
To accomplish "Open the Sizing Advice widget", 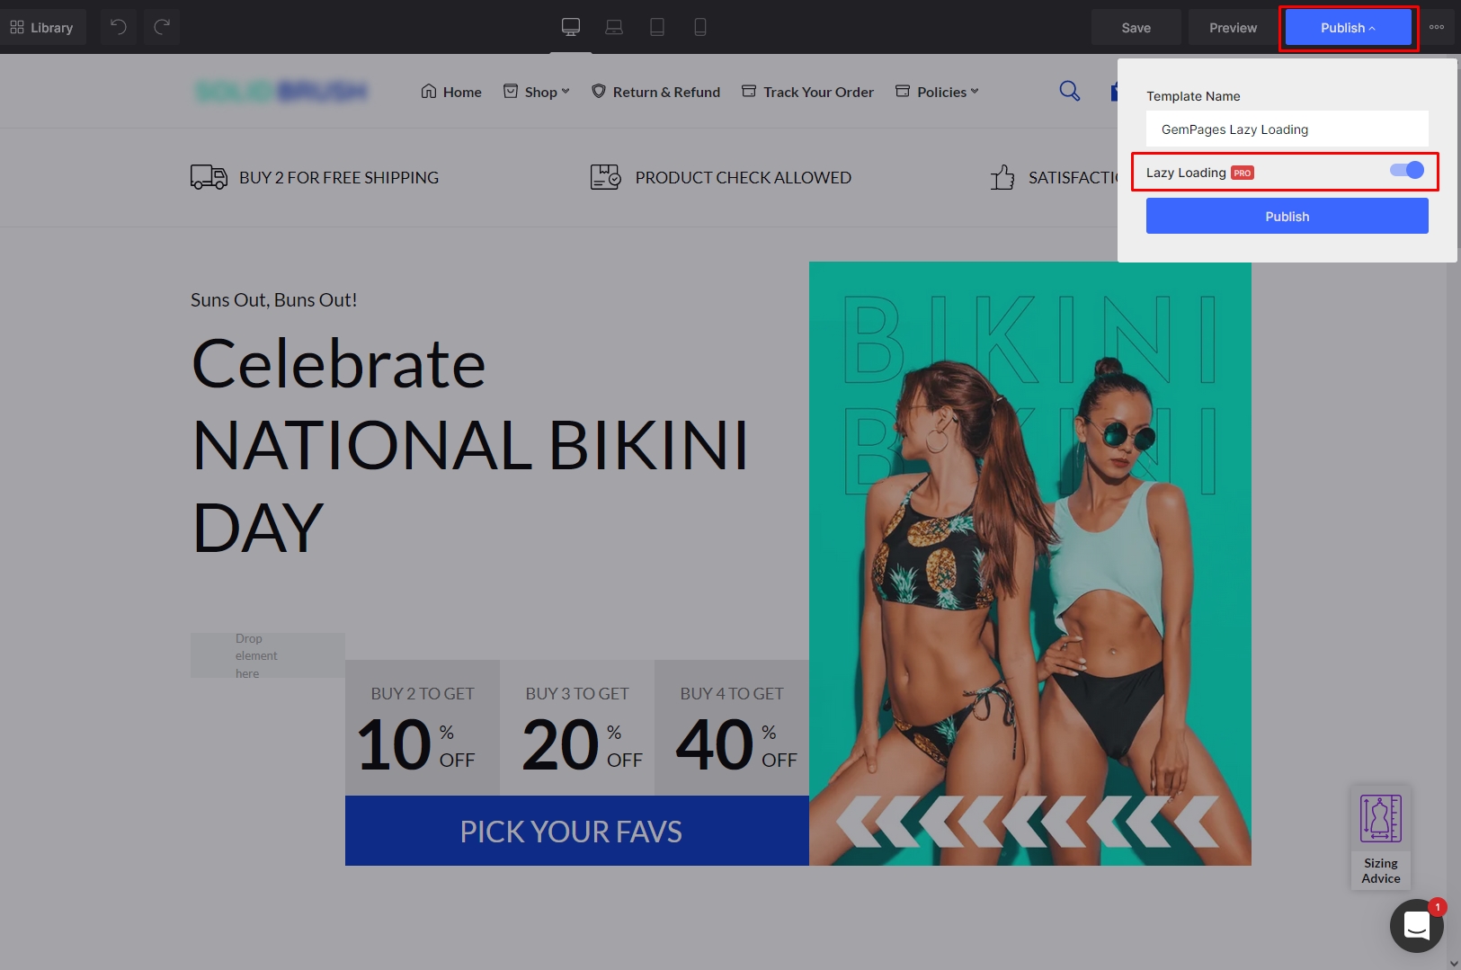I will coord(1381,838).
